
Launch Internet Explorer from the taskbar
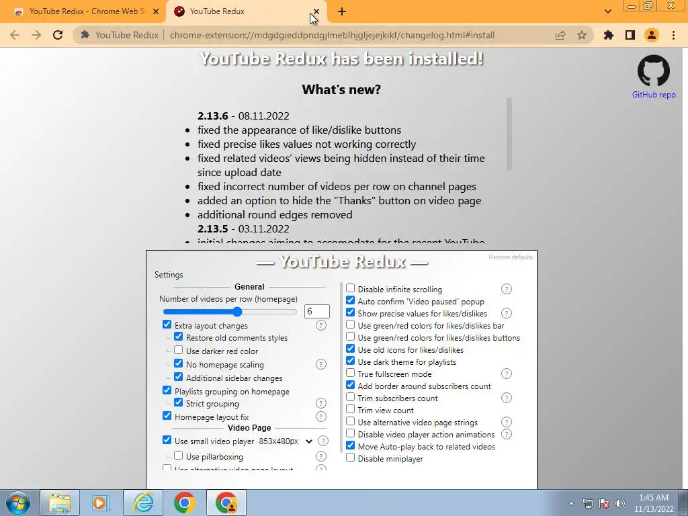[x=143, y=503]
